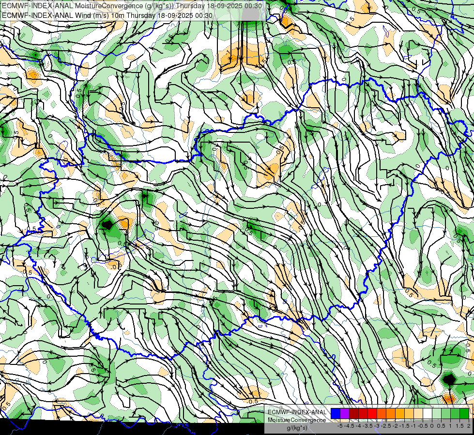Click the pale peach swatch left of -0.5
The image size is (474, 435).
[418, 413]
